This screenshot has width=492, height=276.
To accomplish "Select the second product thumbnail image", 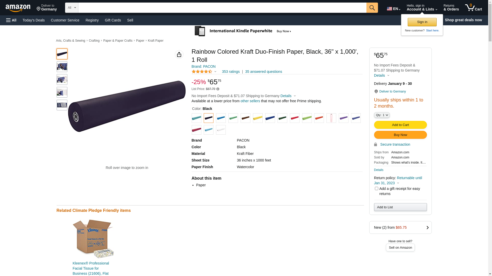I will click(62, 67).
